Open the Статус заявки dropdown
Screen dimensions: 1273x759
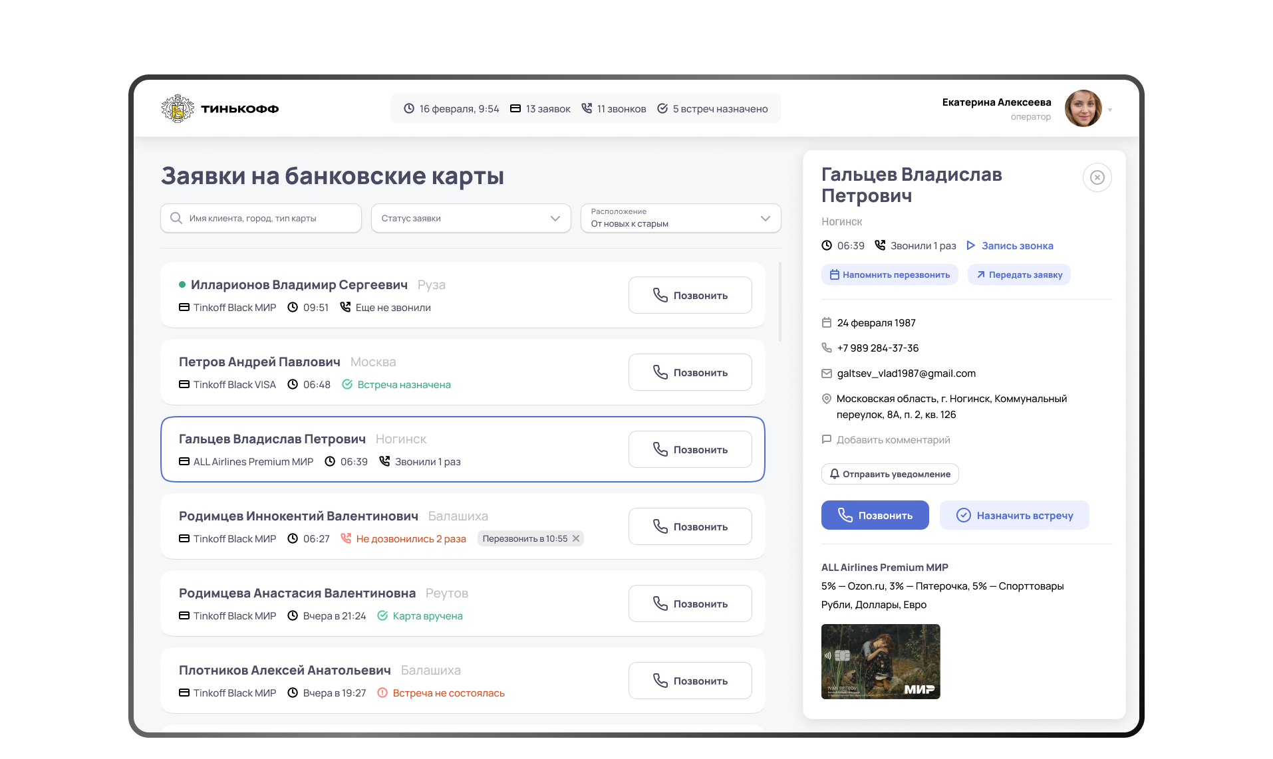470,219
